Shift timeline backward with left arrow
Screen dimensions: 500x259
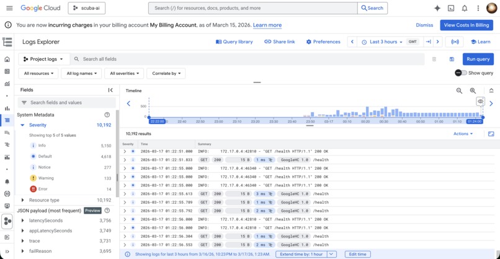point(129,103)
